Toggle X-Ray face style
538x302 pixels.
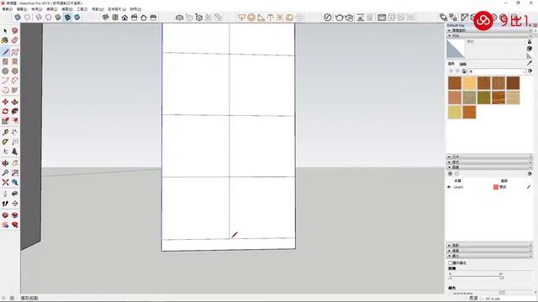click(x=18, y=17)
